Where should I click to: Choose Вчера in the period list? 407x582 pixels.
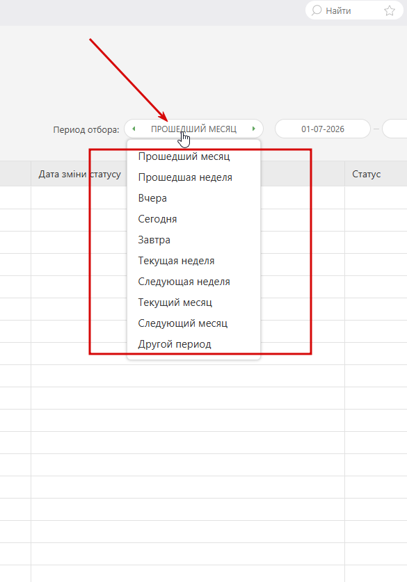[x=152, y=198]
